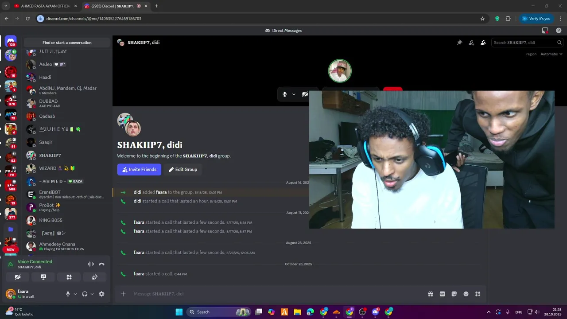Open Qadaab direct message

point(67,116)
